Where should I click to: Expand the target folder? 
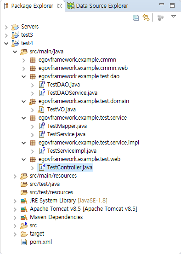point(15,234)
